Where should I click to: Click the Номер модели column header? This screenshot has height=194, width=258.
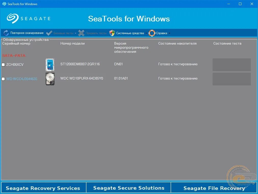(x=72, y=43)
